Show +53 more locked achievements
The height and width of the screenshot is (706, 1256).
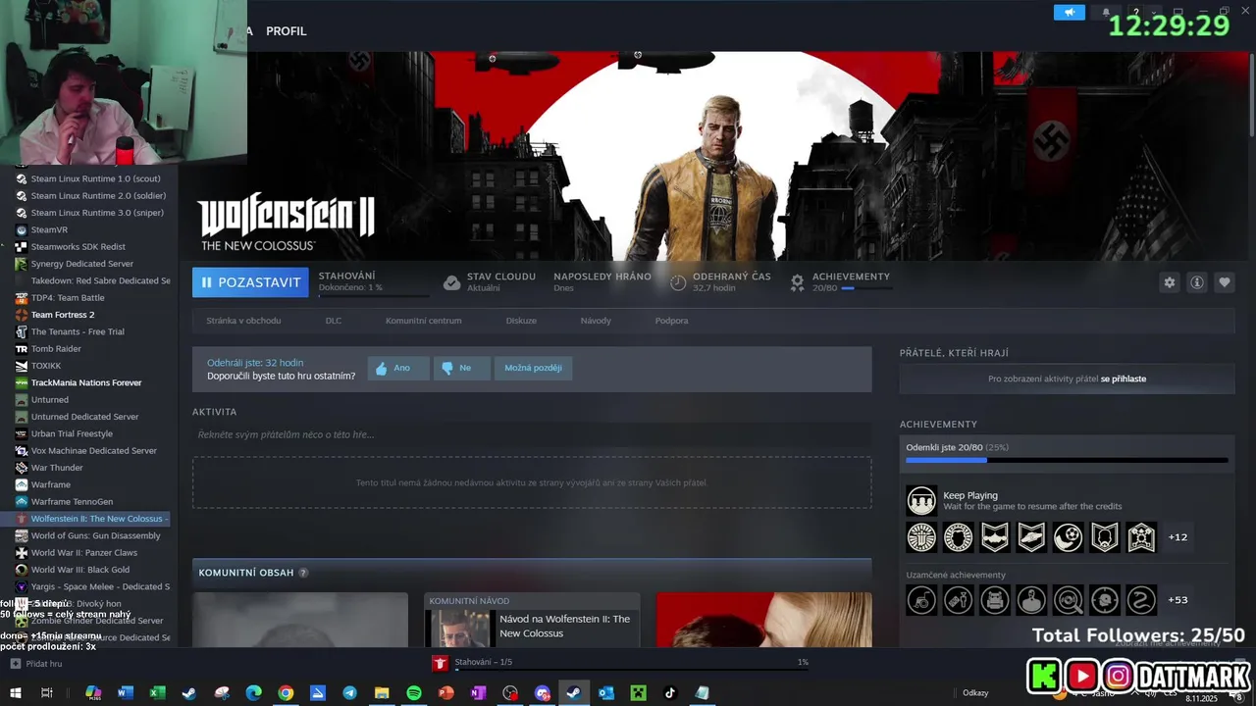1177,600
